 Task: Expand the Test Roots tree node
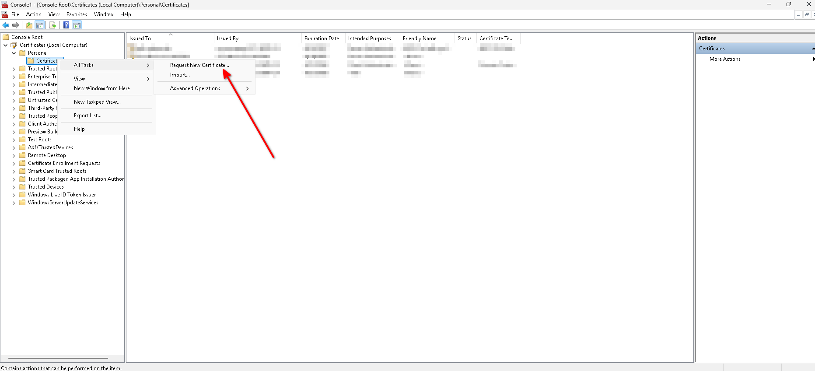pos(14,140)
